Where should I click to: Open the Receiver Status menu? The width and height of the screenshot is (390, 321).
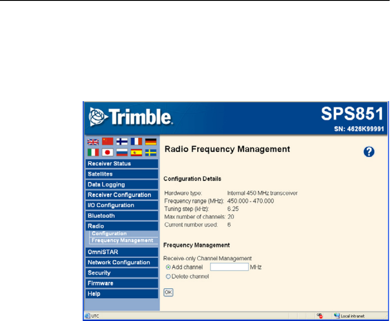point(122,164)
